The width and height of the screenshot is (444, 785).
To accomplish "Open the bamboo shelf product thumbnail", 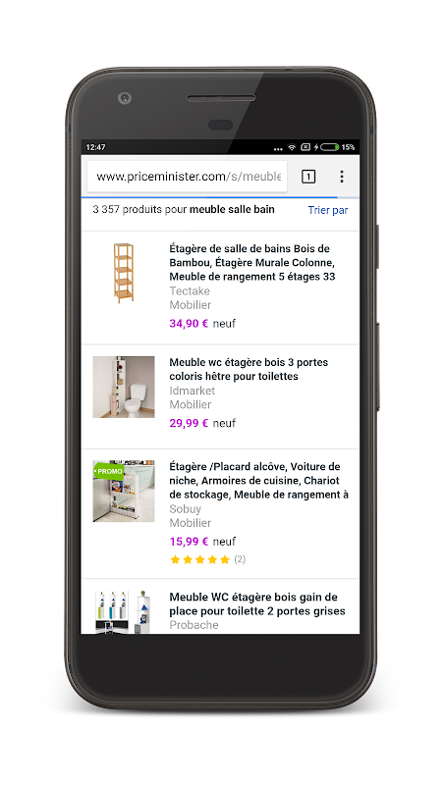I will point(123,273).
